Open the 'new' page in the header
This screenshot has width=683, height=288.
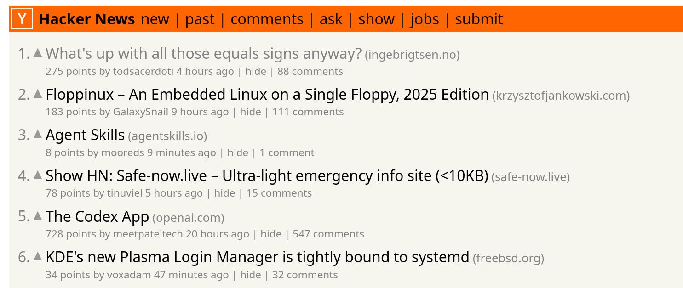click(x=155, y=19)
